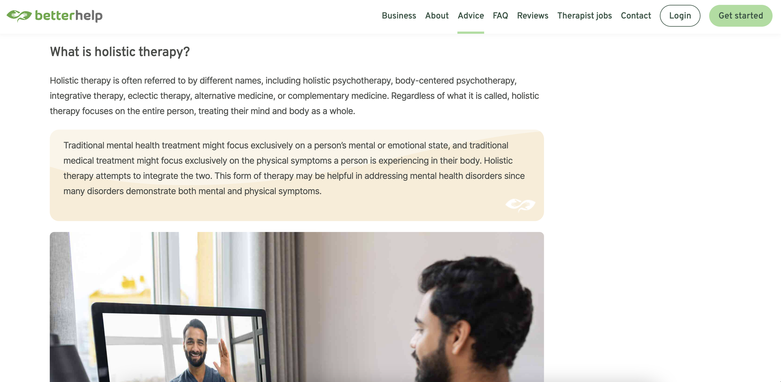Click the 'What is holistic therapy?' heading

[x=120, y=52]
